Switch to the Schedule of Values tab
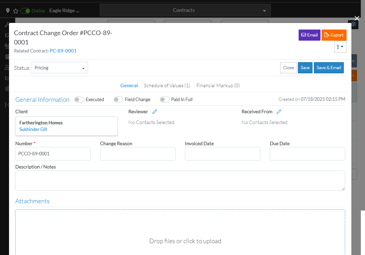Image resolution: width=365 pixels, height=255 pixels. [x=167, y=85]
